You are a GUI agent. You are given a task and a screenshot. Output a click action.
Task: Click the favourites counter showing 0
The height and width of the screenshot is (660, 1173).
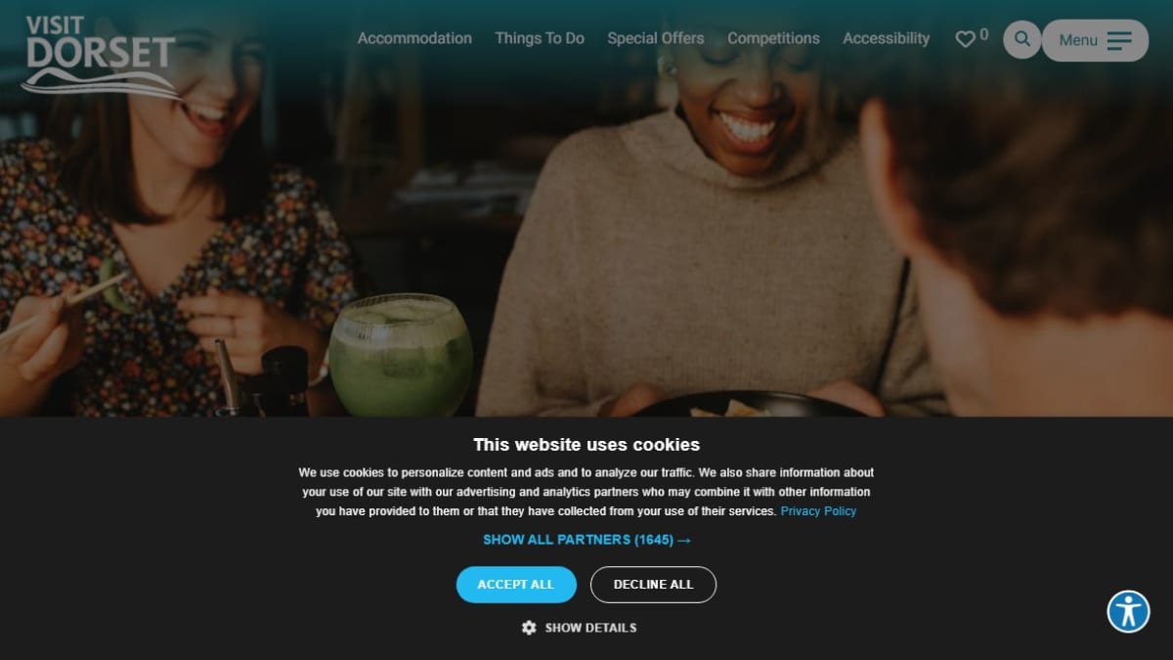[983, 34]
